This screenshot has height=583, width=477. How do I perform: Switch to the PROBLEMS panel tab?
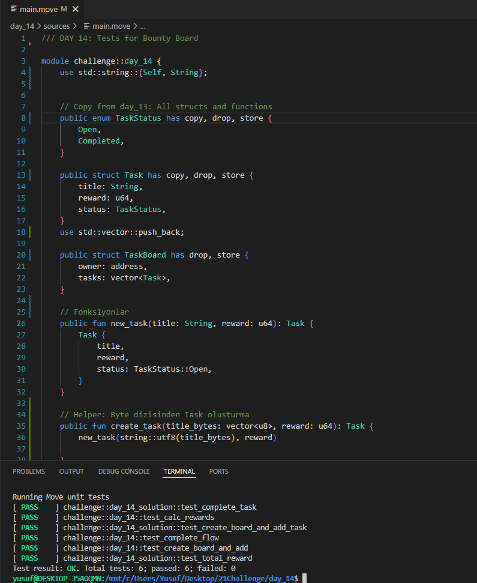(x=29, y=471)
